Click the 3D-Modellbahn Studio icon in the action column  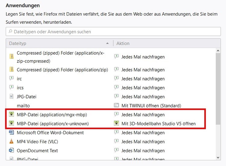(116, 123)
